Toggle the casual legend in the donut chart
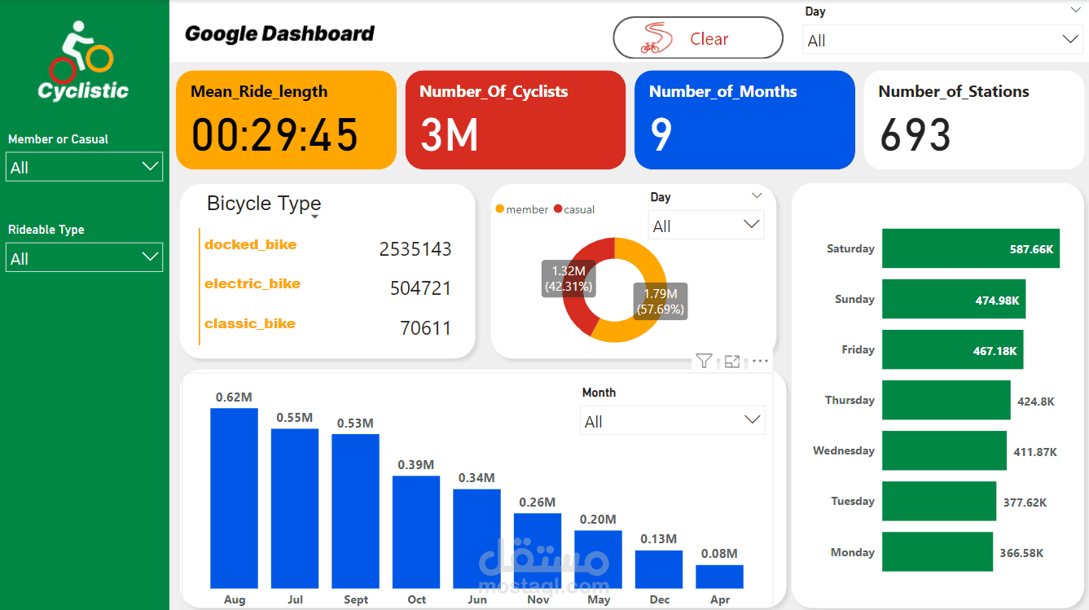 coord(573,209)
